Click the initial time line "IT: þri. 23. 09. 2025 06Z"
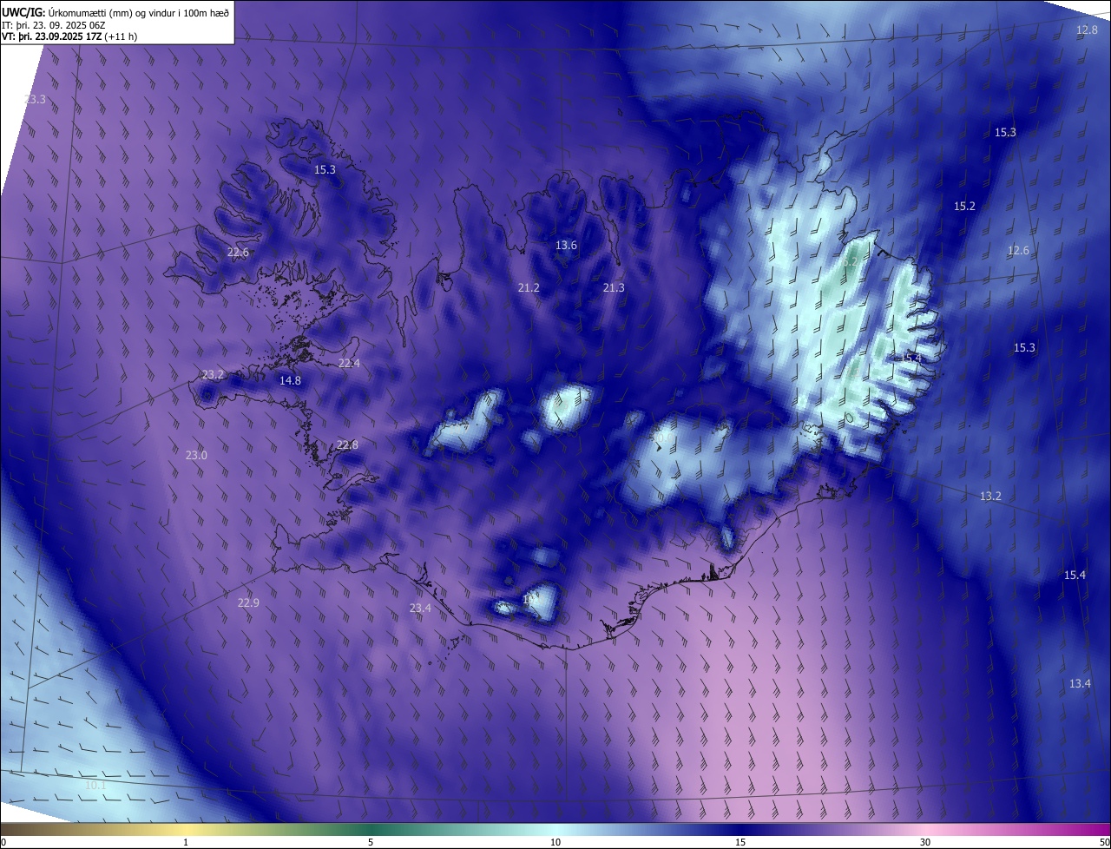The width and height of the screenshot is (1111, 849). (53, 25)
